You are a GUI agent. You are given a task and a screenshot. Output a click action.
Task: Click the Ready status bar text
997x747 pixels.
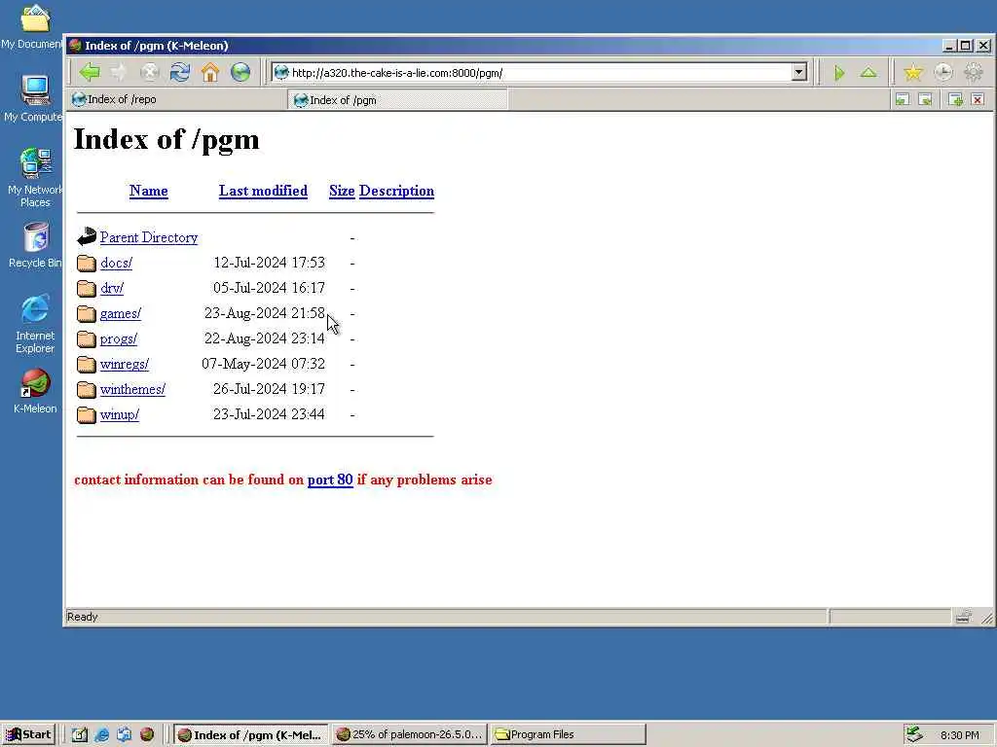pos(82,617)
